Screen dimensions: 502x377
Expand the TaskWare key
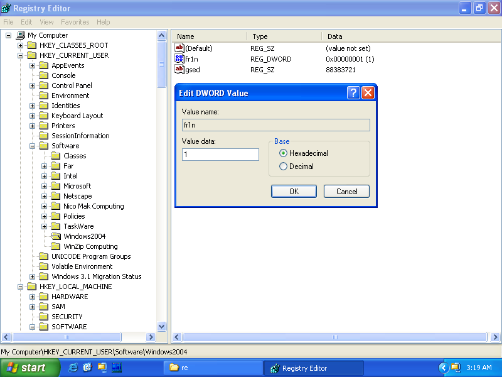(45, 226)
